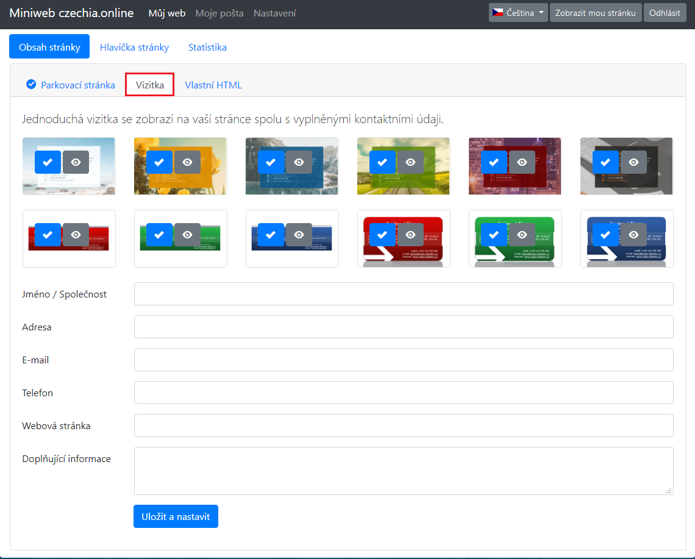The image size is (695, 559).
Task: Click the Uložit a nastavit button
Action: tap(176, 516)
